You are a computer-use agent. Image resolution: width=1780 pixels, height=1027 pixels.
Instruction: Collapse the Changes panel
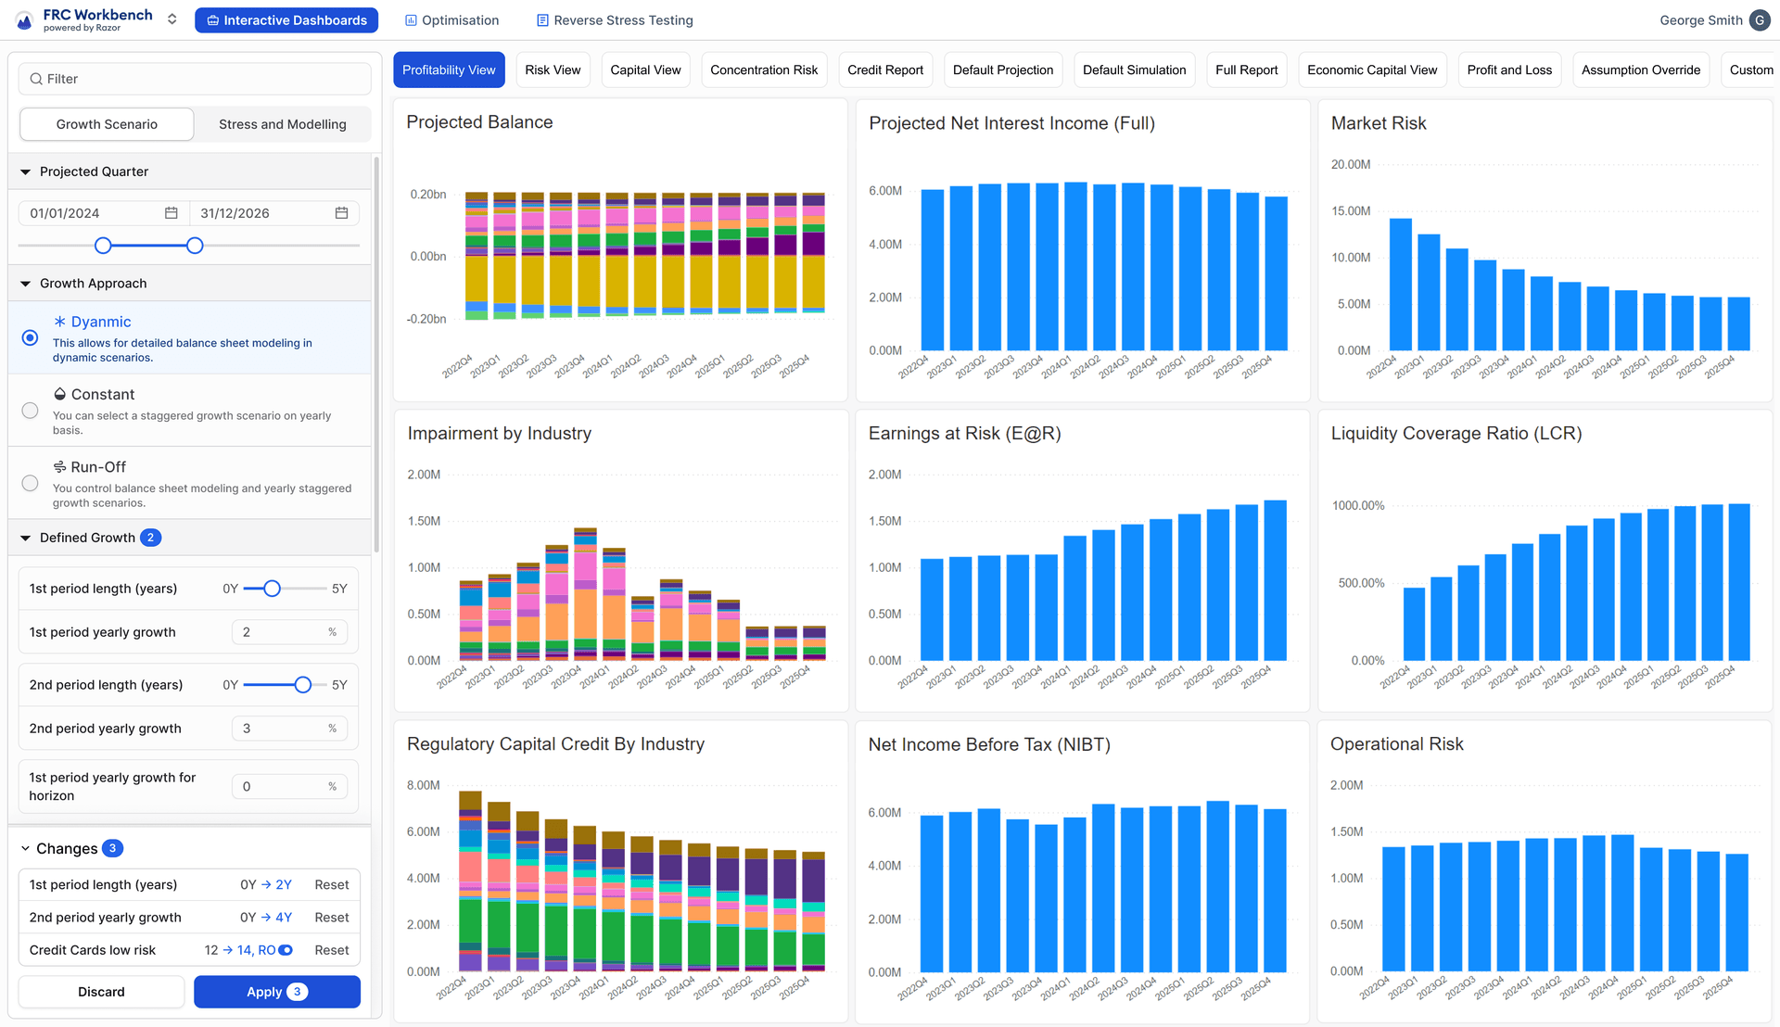(x=26, y=849)
